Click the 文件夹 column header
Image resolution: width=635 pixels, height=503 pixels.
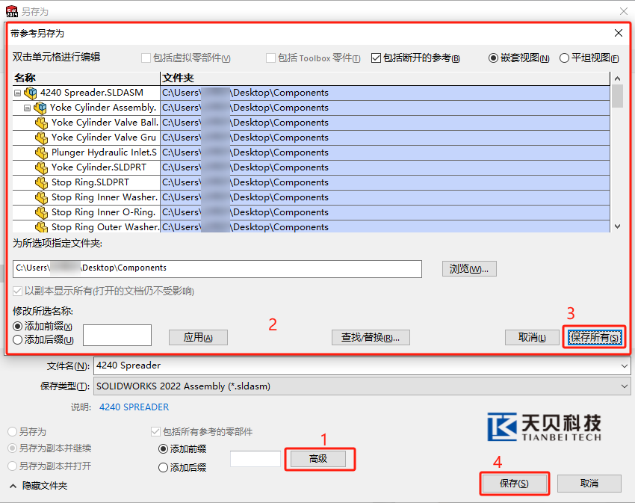pos(385,78)
